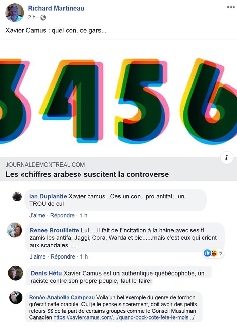The width and height of the screenshot is (237, 327).
Task: Like Ian Duplantie's comment
Action: pos(37,215)
